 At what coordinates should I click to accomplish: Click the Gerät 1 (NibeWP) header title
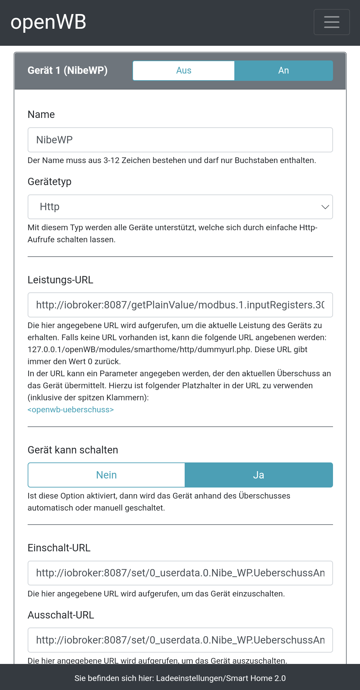click(68, 71)
